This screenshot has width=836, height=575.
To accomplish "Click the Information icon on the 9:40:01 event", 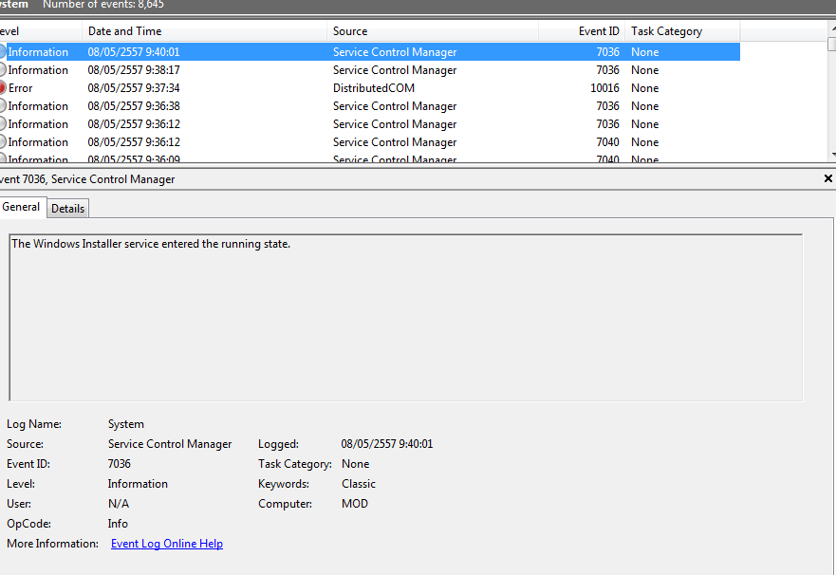I will tap(2, 52).
